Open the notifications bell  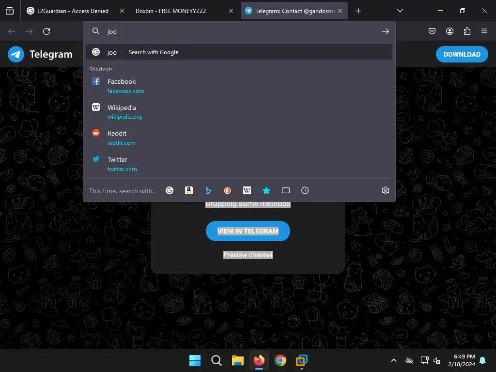point(483,360)
